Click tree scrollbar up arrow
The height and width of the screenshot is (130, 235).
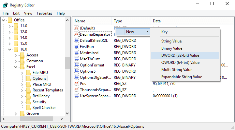click(67, 20)
